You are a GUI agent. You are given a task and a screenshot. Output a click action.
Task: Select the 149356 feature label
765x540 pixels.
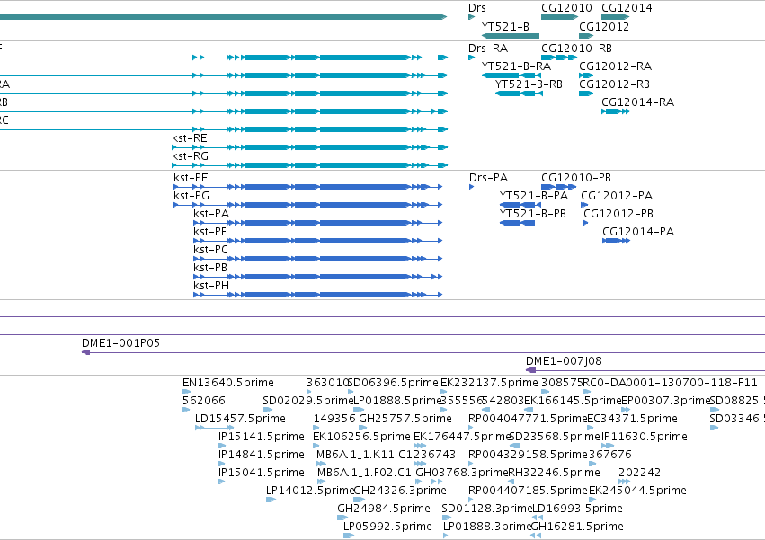tap(334, 419)
